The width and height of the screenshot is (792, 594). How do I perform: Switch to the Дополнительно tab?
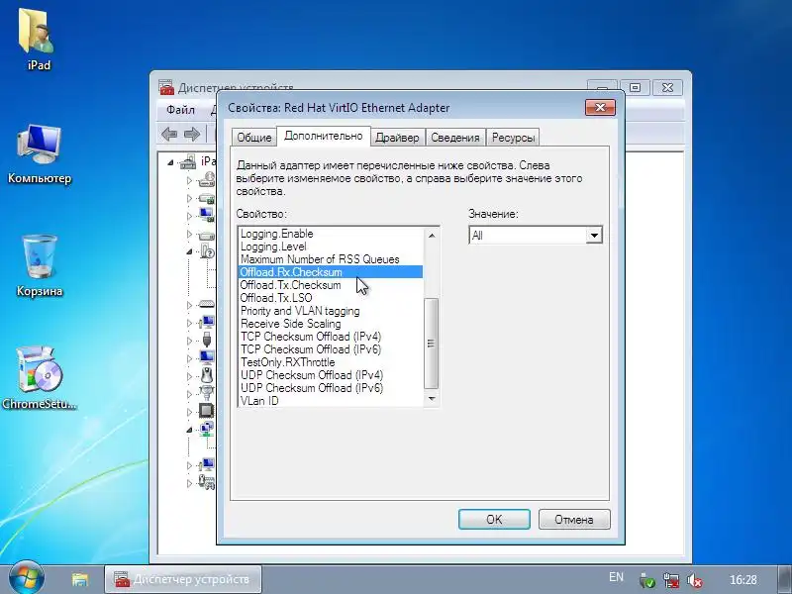tap(324, 136)
